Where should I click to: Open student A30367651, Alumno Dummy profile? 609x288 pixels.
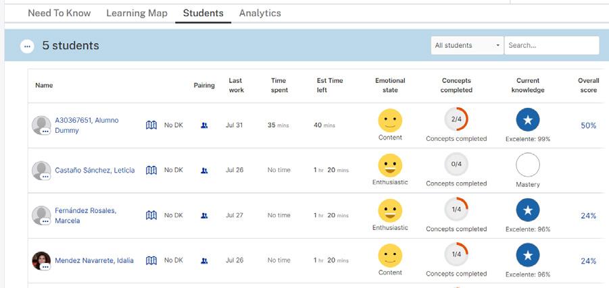click(x=87, y=125)
